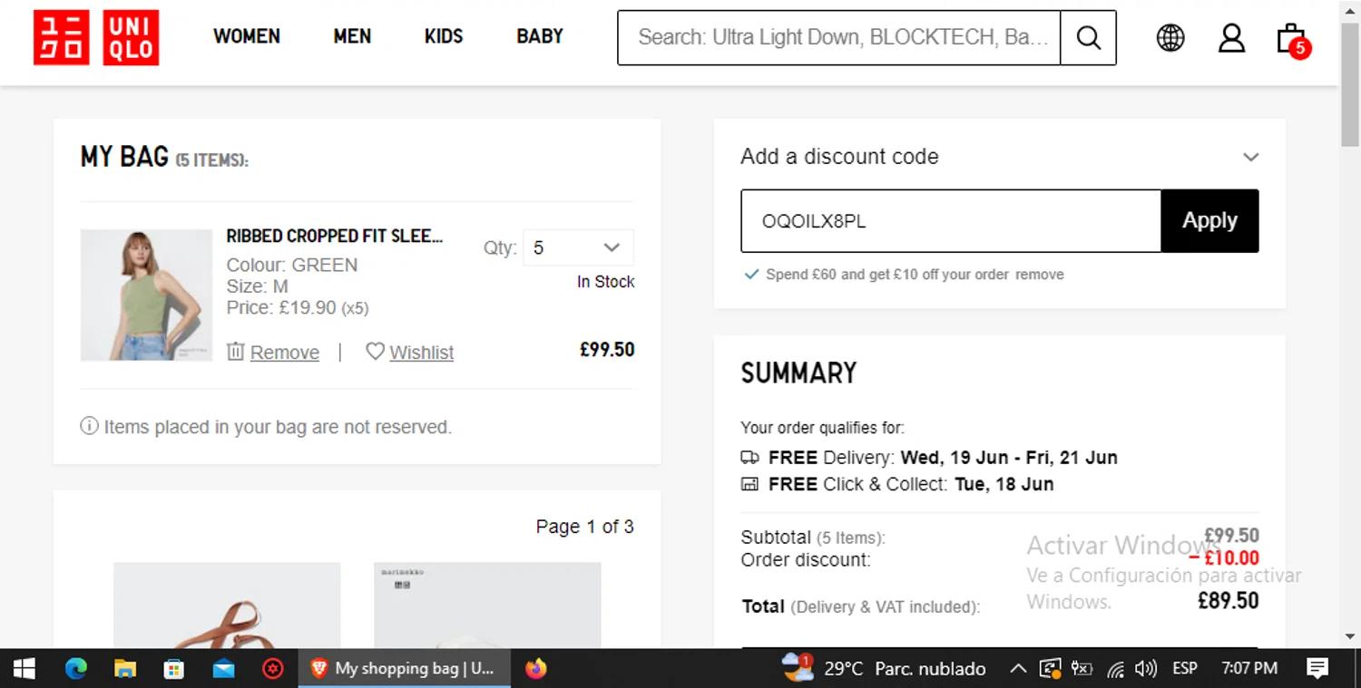Click the marimekko recommendation thumbnail
This screenshot has width=1361, height=688.
click(x=487, y=606)
